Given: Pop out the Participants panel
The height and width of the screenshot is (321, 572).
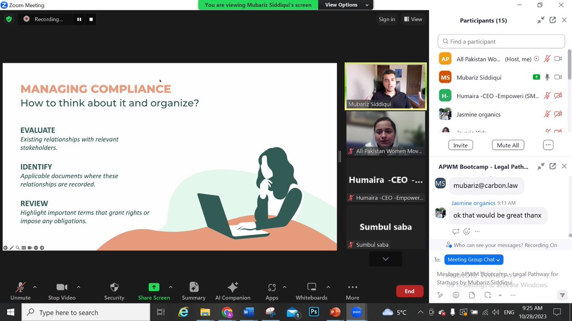Looking at the screenshot, I should [x=552, y=20].
